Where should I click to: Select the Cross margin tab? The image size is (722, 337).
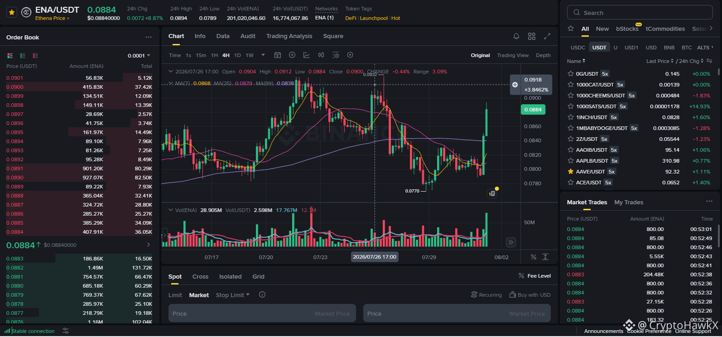tap(200, 276)
